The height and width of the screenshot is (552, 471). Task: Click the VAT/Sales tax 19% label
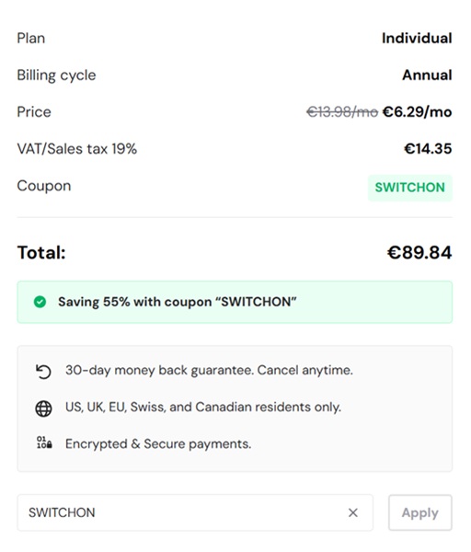click(76, 148)
